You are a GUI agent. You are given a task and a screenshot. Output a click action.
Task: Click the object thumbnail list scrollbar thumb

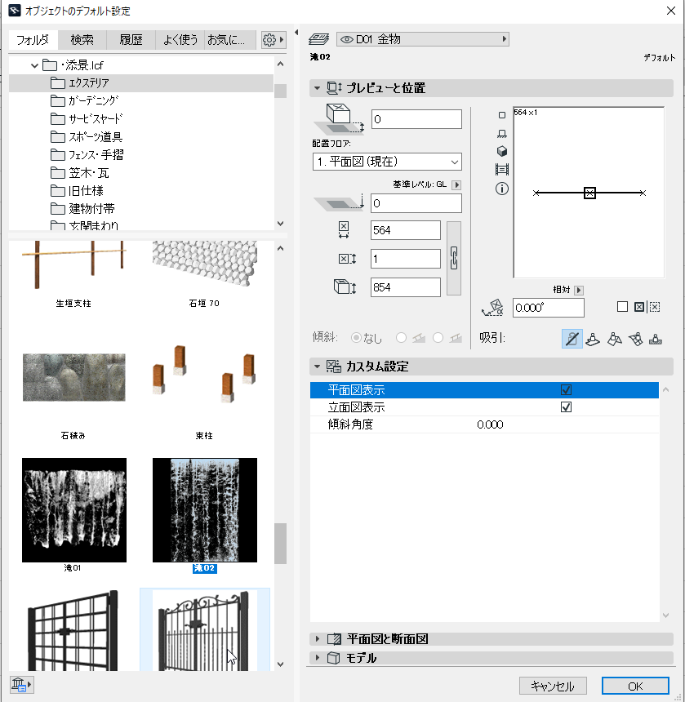[280, 544]
